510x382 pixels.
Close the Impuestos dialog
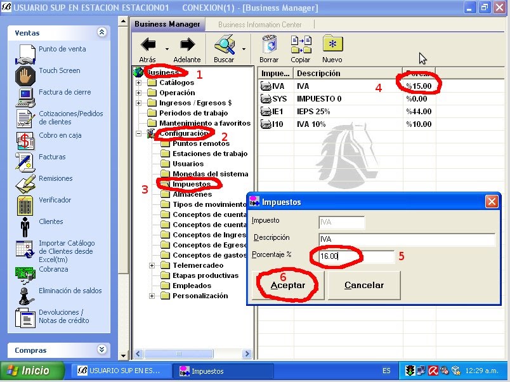pos(492,202)
